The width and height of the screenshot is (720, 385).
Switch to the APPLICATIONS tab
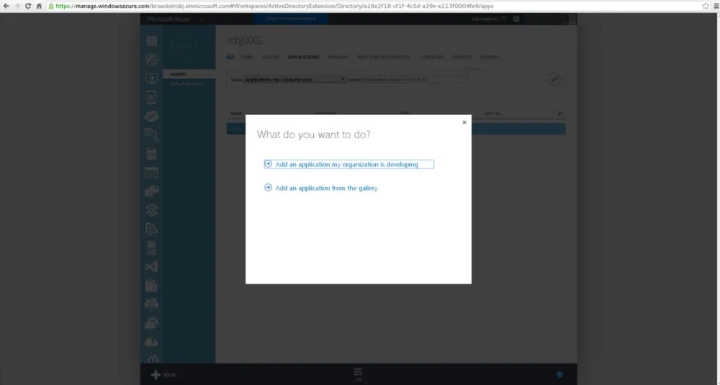(x=304, y=58)
